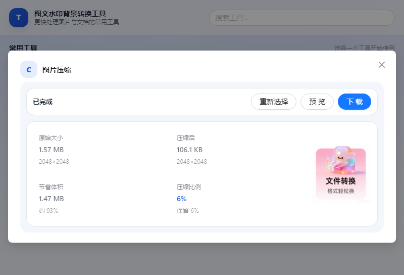Focus the 搜索工具 search field
The width and height of the screenshot is (404, 275).
(x=301, y=18)
